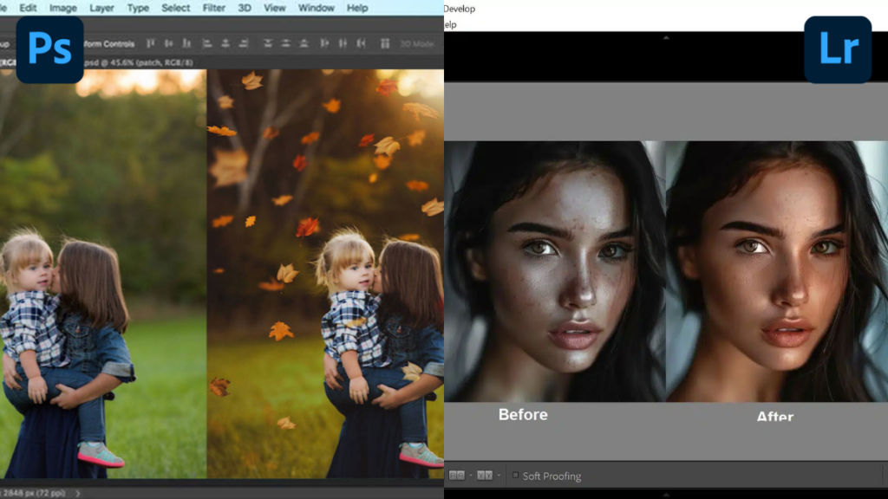Click the align left edges icon
888x499 pixels.
click(x=150, y=43)
